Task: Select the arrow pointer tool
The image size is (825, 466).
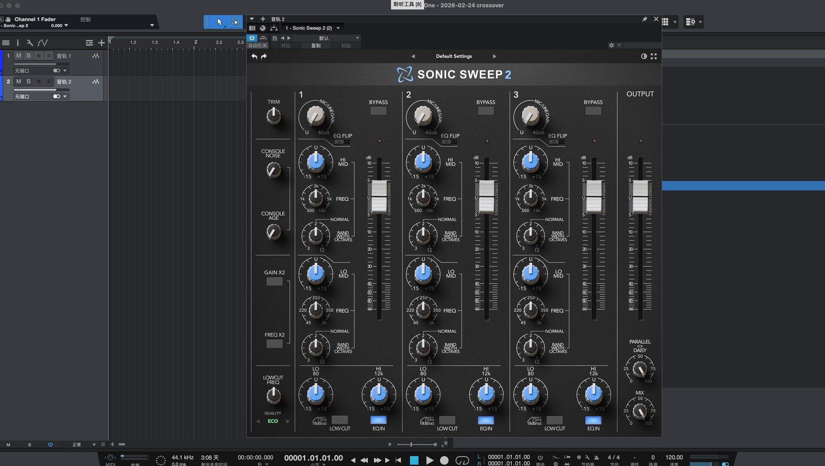Action: (x=220, y=22)
